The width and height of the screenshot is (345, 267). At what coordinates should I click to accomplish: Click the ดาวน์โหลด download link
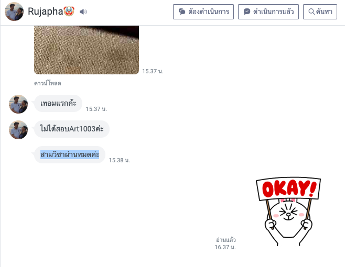coord(48,83)
